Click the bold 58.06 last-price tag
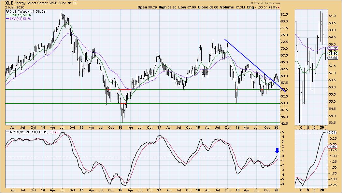The image size is (342, 193). 333,58
